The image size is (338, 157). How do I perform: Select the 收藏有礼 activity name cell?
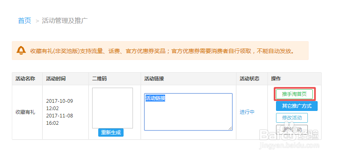click(x=25, y=112)
